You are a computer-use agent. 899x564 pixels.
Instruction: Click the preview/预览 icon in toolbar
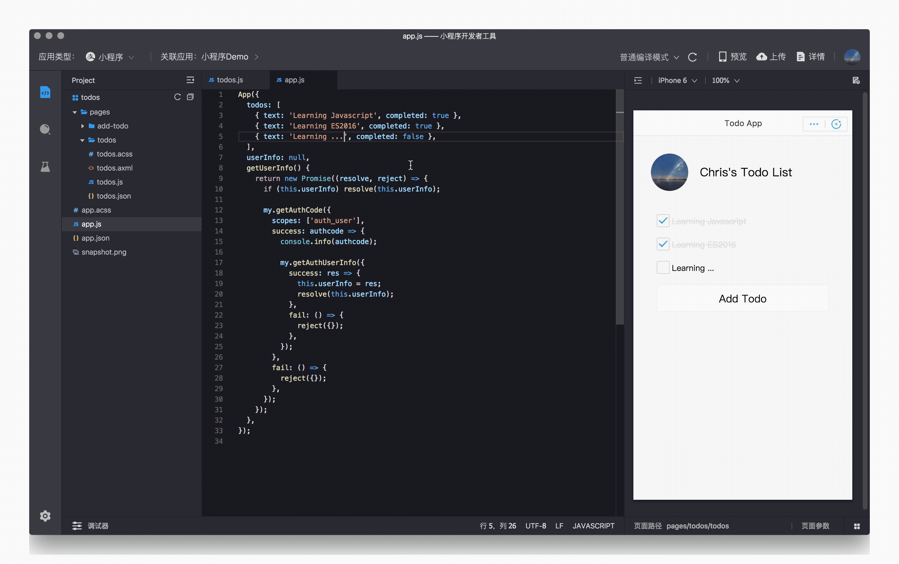(x=728, y=57)
